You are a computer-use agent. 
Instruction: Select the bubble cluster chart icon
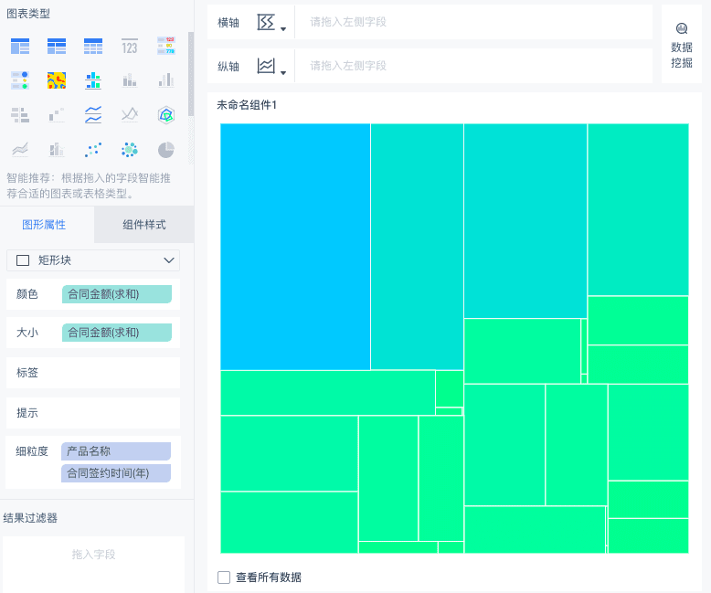pos(130,149)
